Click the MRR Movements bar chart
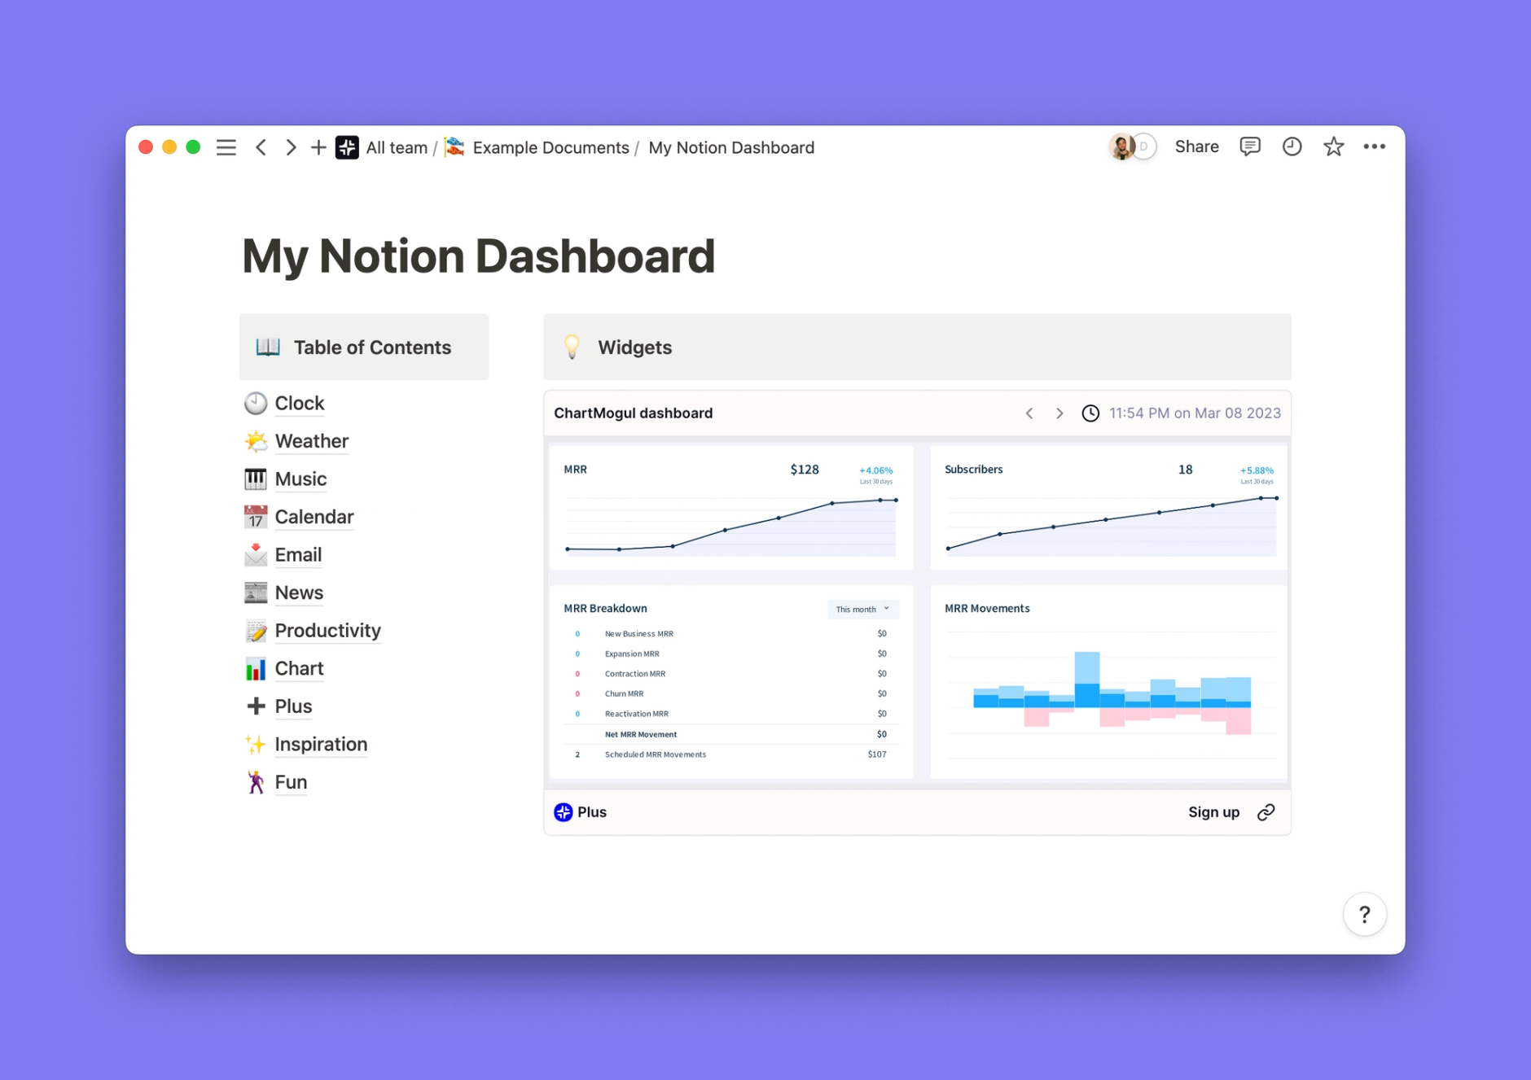This screenshot has width=1531, height=1080. click(1112, 693)
